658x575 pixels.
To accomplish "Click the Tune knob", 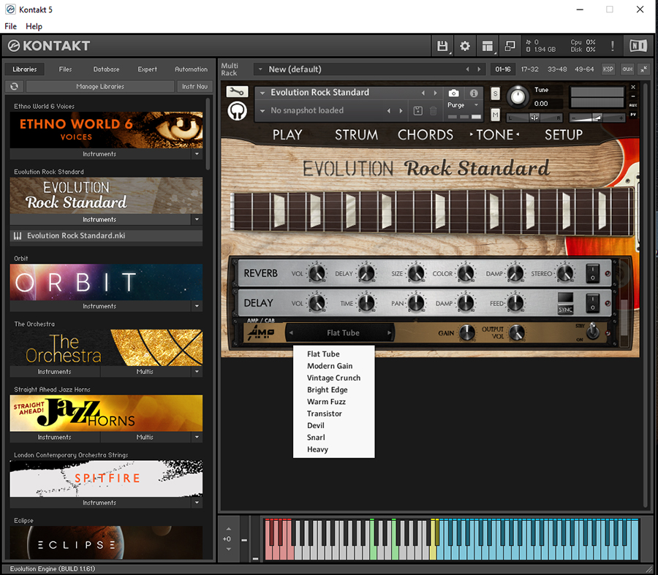I will (x=518, y=97).
